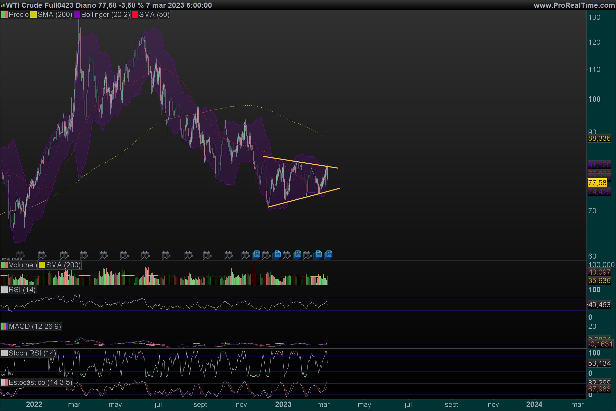This screenshot has width=616, height=411.
Task: Click the leftmost economic calendar event icon
Action: point(21,255)
